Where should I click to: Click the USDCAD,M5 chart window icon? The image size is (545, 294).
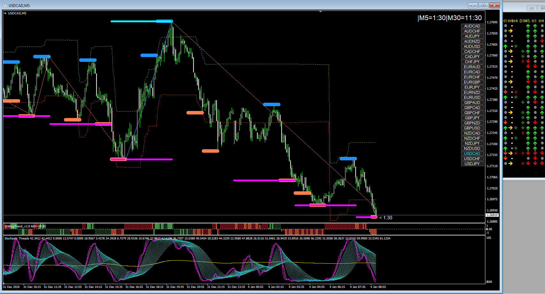(x=5, y=5)
